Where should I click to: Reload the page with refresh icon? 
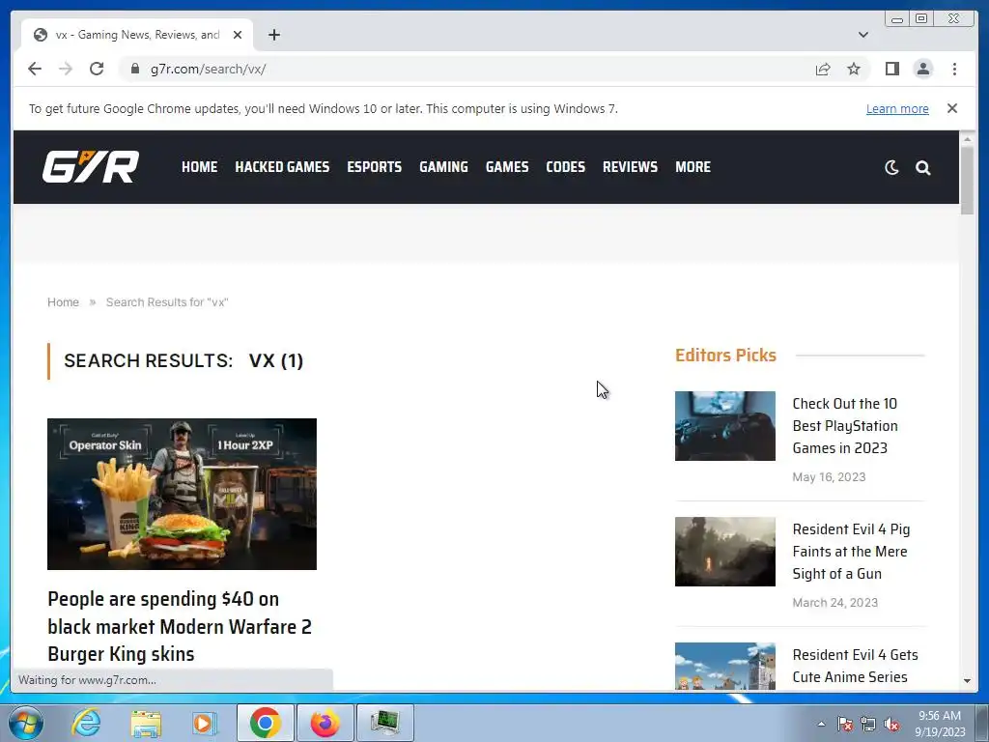point(97,69)
